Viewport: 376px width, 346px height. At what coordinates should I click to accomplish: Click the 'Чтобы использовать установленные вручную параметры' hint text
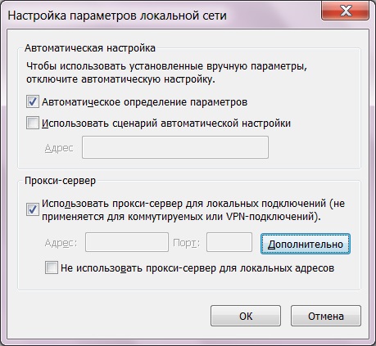(166, 66)
